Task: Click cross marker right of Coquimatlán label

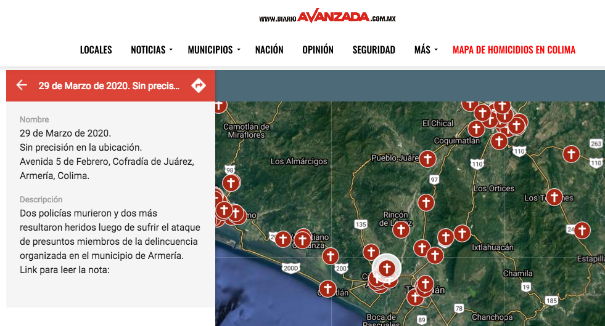Action: pyautogui.click(x=499, y=141)
